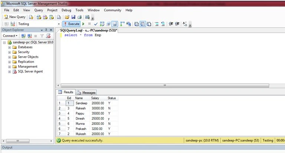The image size is (285, 153).
Task: Click the Object Explorer horizontal scrollbar thumb
Action: tap(18, 141)
